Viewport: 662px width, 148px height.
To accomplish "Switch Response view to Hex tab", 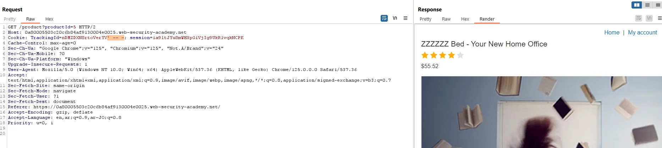I will (465, 19).
